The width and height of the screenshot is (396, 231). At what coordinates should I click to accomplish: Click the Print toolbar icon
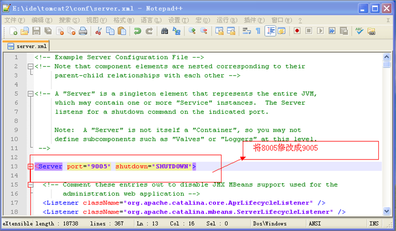pyautogui.click(x=83, y=31)
